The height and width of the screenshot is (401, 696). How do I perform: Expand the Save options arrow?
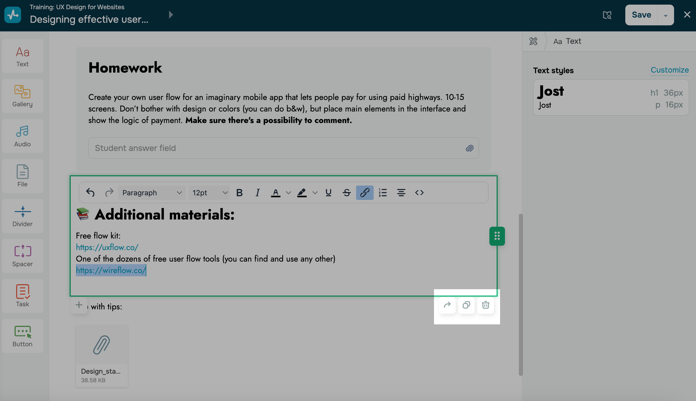[x=665, y=15]
